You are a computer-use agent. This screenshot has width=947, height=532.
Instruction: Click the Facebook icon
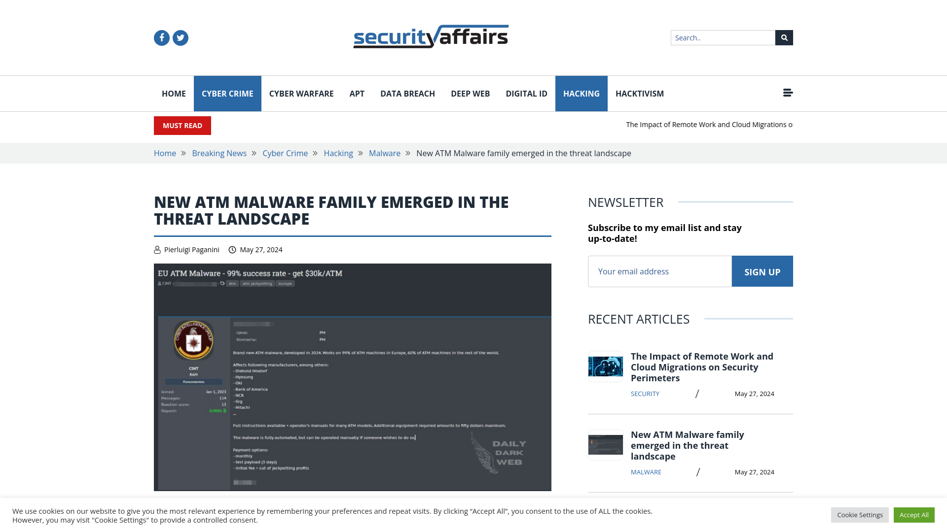point(162,37)
